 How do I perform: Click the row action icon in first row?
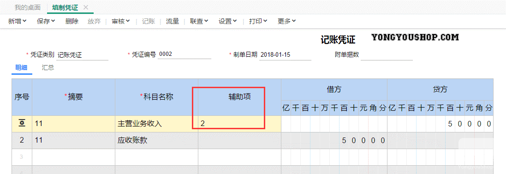(22, 123)
